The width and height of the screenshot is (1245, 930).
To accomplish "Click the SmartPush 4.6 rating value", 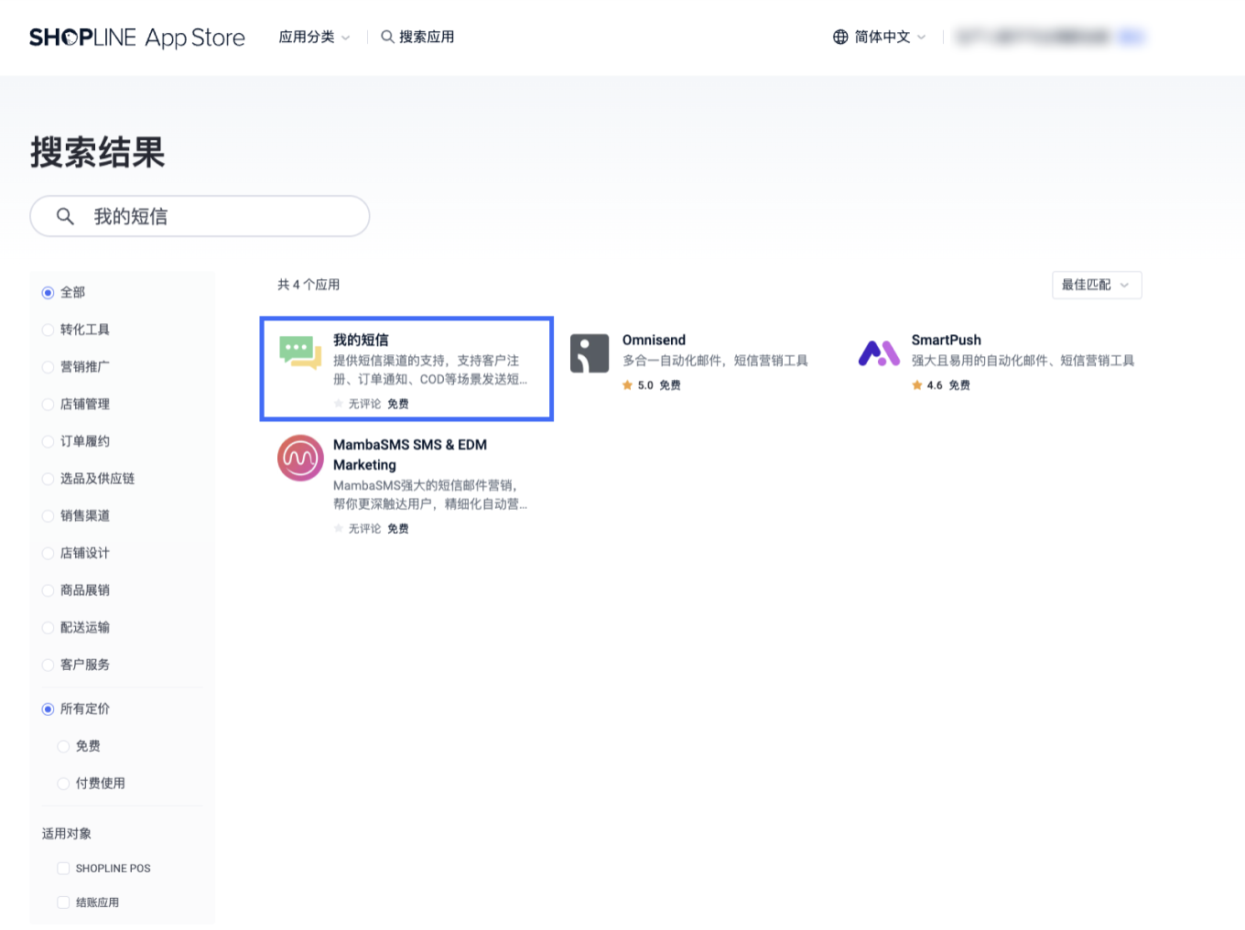I will (935, 385).
